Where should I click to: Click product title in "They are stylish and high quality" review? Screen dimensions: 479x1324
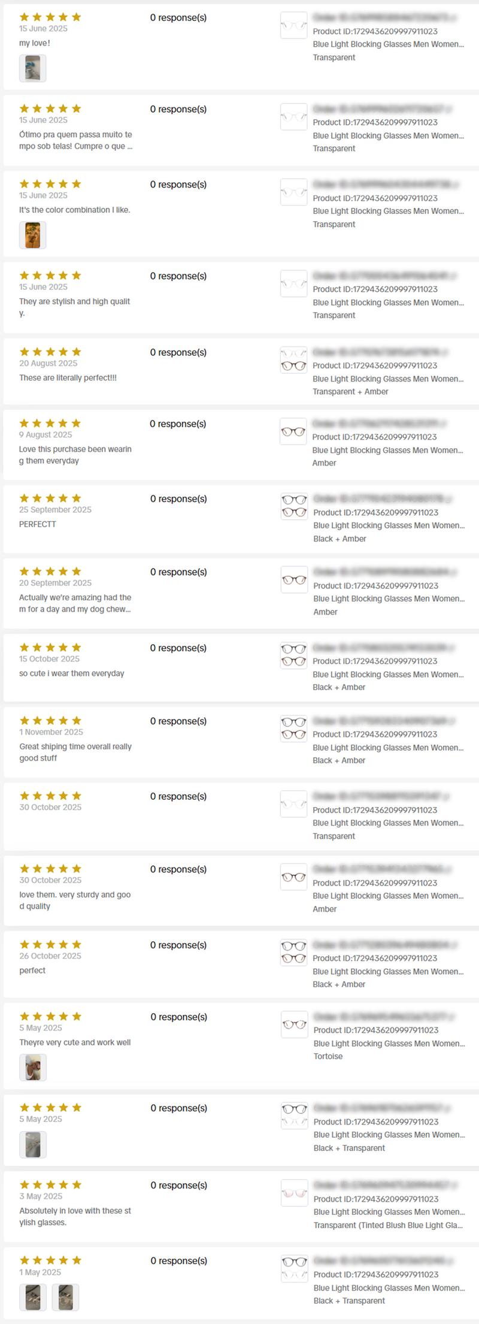coord(388,303)
